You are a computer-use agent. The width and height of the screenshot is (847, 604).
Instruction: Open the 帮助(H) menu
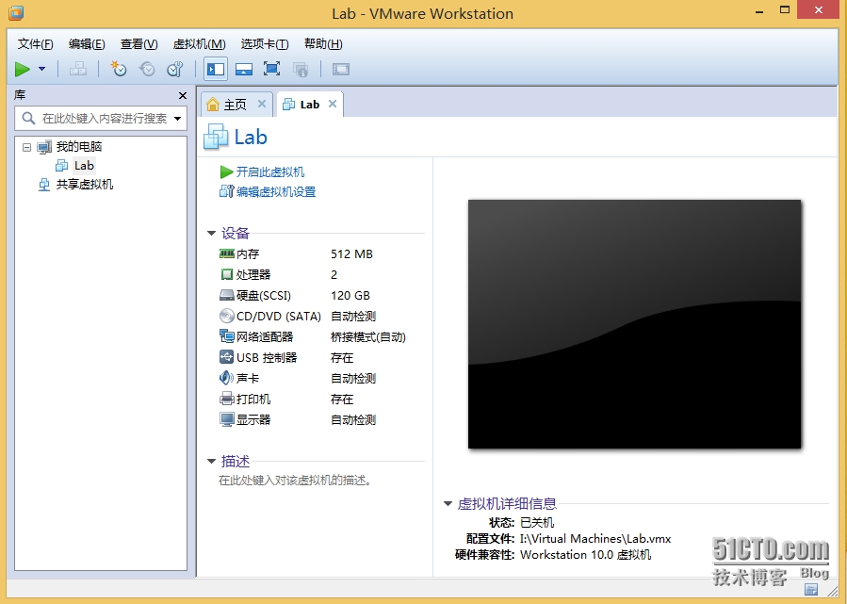[323, 43]
